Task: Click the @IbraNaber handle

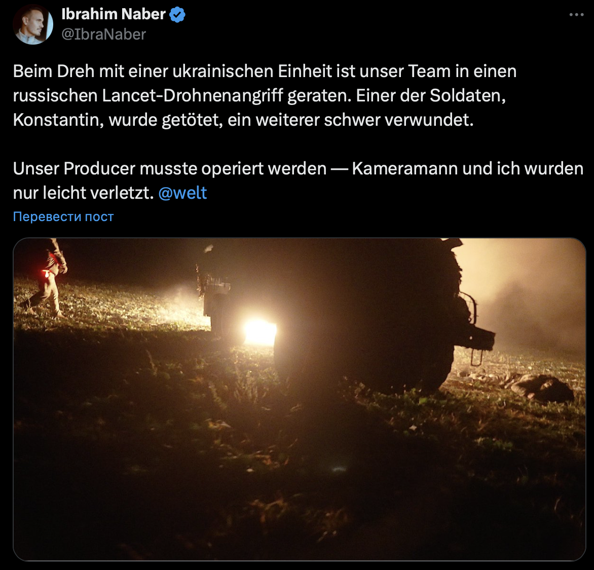Action: click(x=103, y=34)
